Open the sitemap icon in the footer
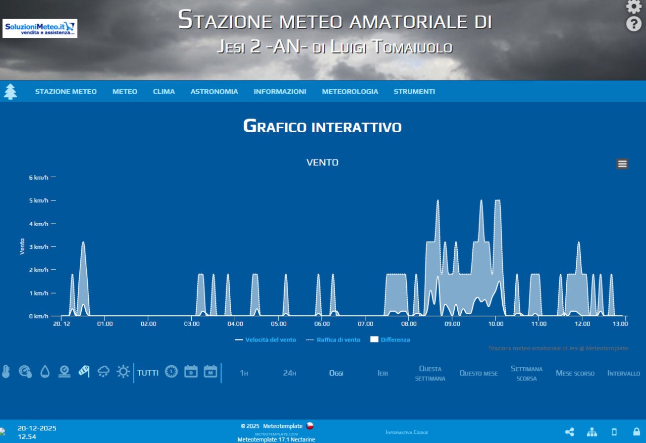Screen dimensions: 646x443 [592, 432]
